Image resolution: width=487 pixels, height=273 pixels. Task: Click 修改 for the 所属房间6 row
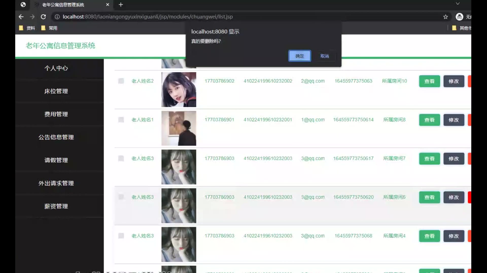(454, 197)
